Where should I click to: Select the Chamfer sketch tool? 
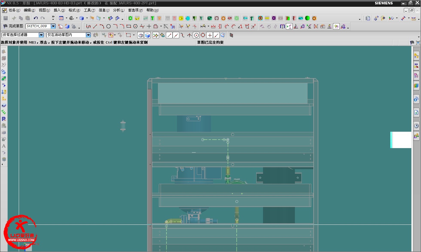tap(122, 26)
